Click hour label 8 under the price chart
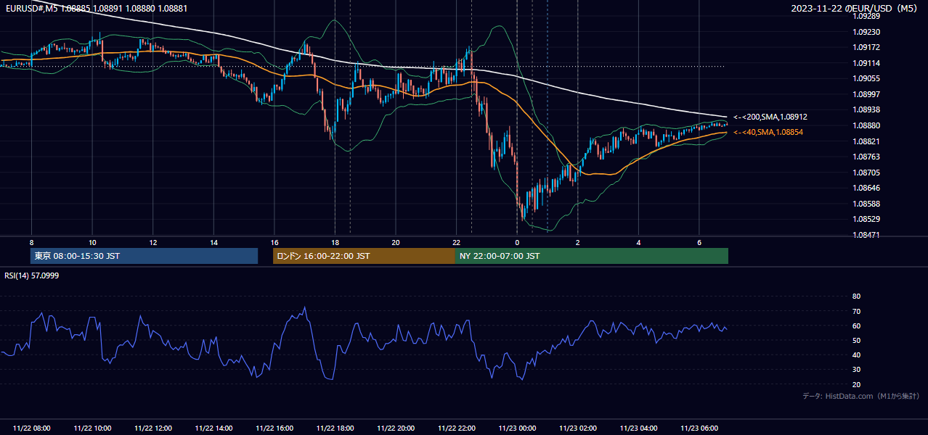 pos(31,242)
